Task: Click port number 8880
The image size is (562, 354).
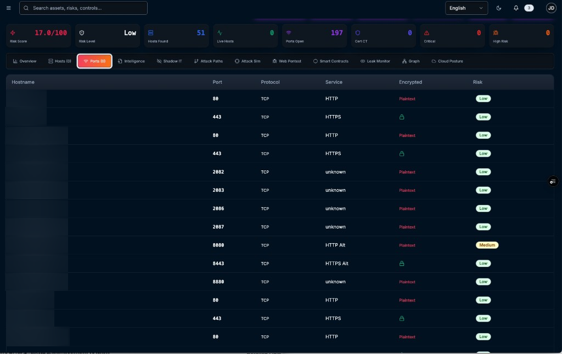Action: point(218,282)
